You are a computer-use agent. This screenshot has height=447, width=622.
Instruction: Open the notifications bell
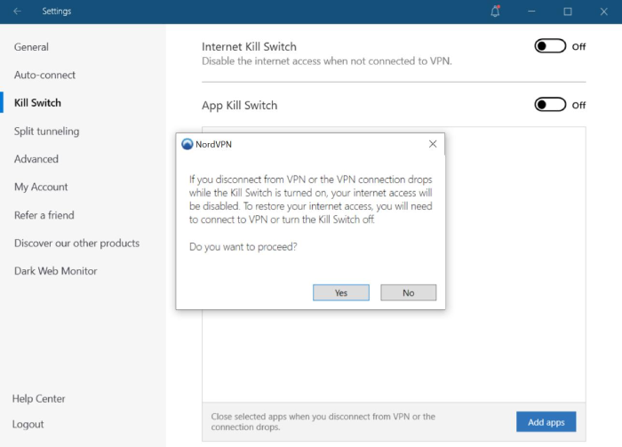coord(495,11)
